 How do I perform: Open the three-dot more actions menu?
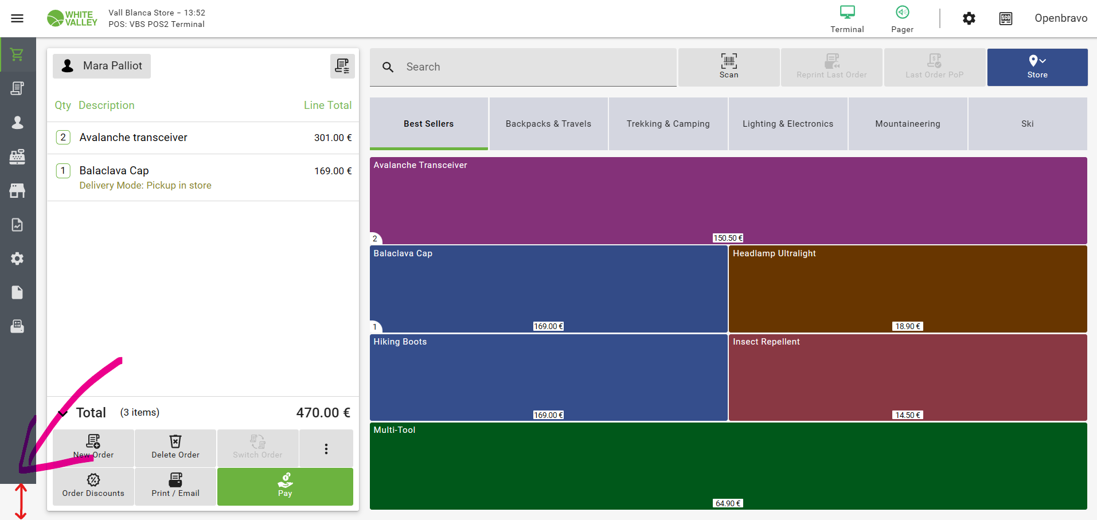click(326, 448)
